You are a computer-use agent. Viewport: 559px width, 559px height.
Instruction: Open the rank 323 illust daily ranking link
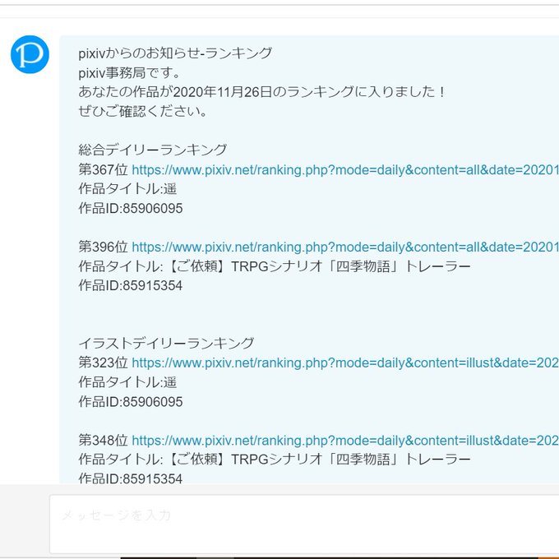345,363
